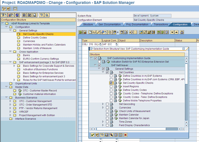The image size is (199, 142).
Task: Check the Define Country Codes checkbox in dialog
Action: pyautogui.click(x=111, y=90)
